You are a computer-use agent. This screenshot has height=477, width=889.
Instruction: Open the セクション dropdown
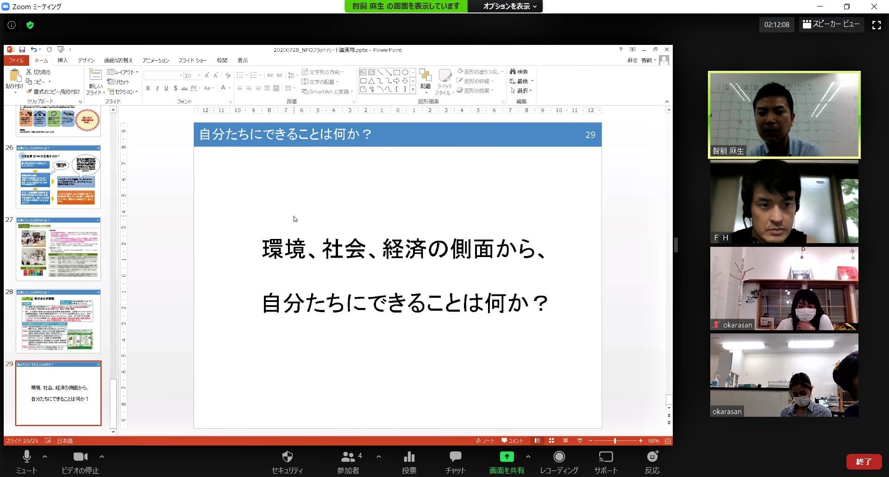coord(122,91)
